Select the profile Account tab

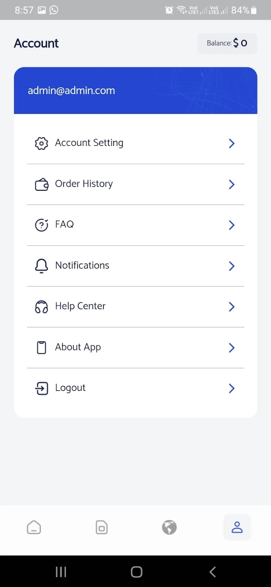pos(237,527)
